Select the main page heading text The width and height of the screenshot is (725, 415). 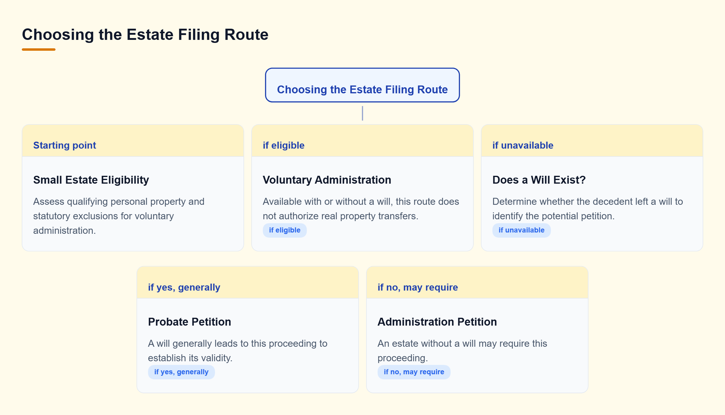pos(145,34)
